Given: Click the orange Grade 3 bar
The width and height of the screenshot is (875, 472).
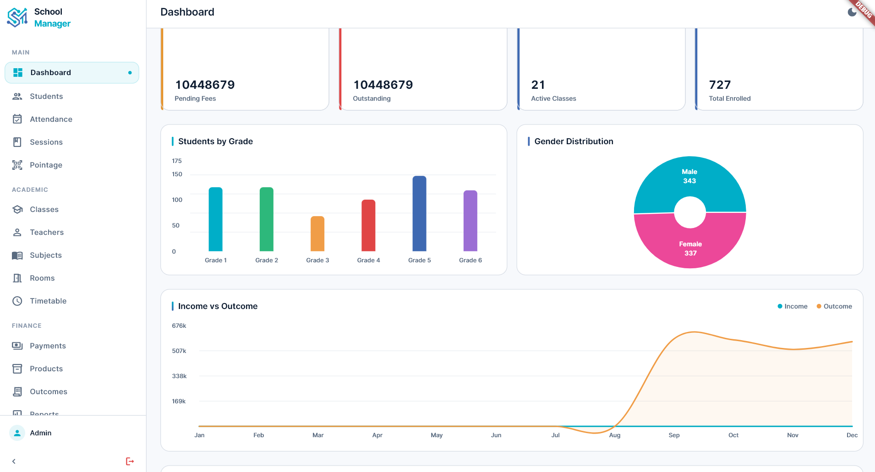Looking at the screenshot, I should click(317, 233).
